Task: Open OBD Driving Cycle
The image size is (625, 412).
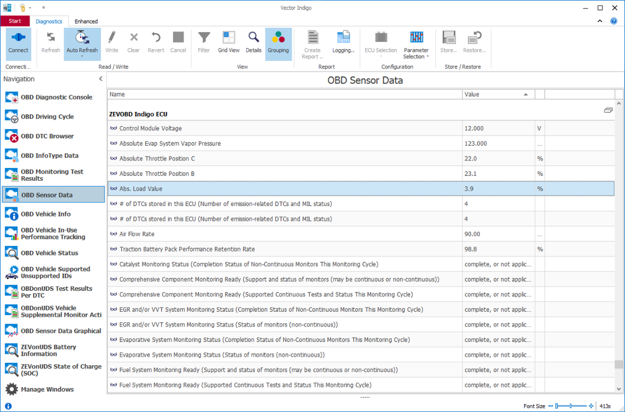Action: coord(54,117)
